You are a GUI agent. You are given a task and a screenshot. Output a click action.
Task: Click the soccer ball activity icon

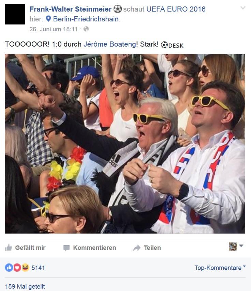118,9
